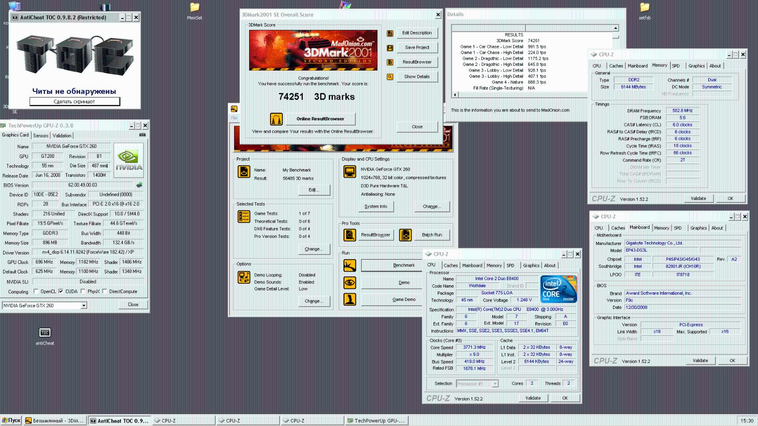Click the Online ResultBrowser icon

coord(276,119)
